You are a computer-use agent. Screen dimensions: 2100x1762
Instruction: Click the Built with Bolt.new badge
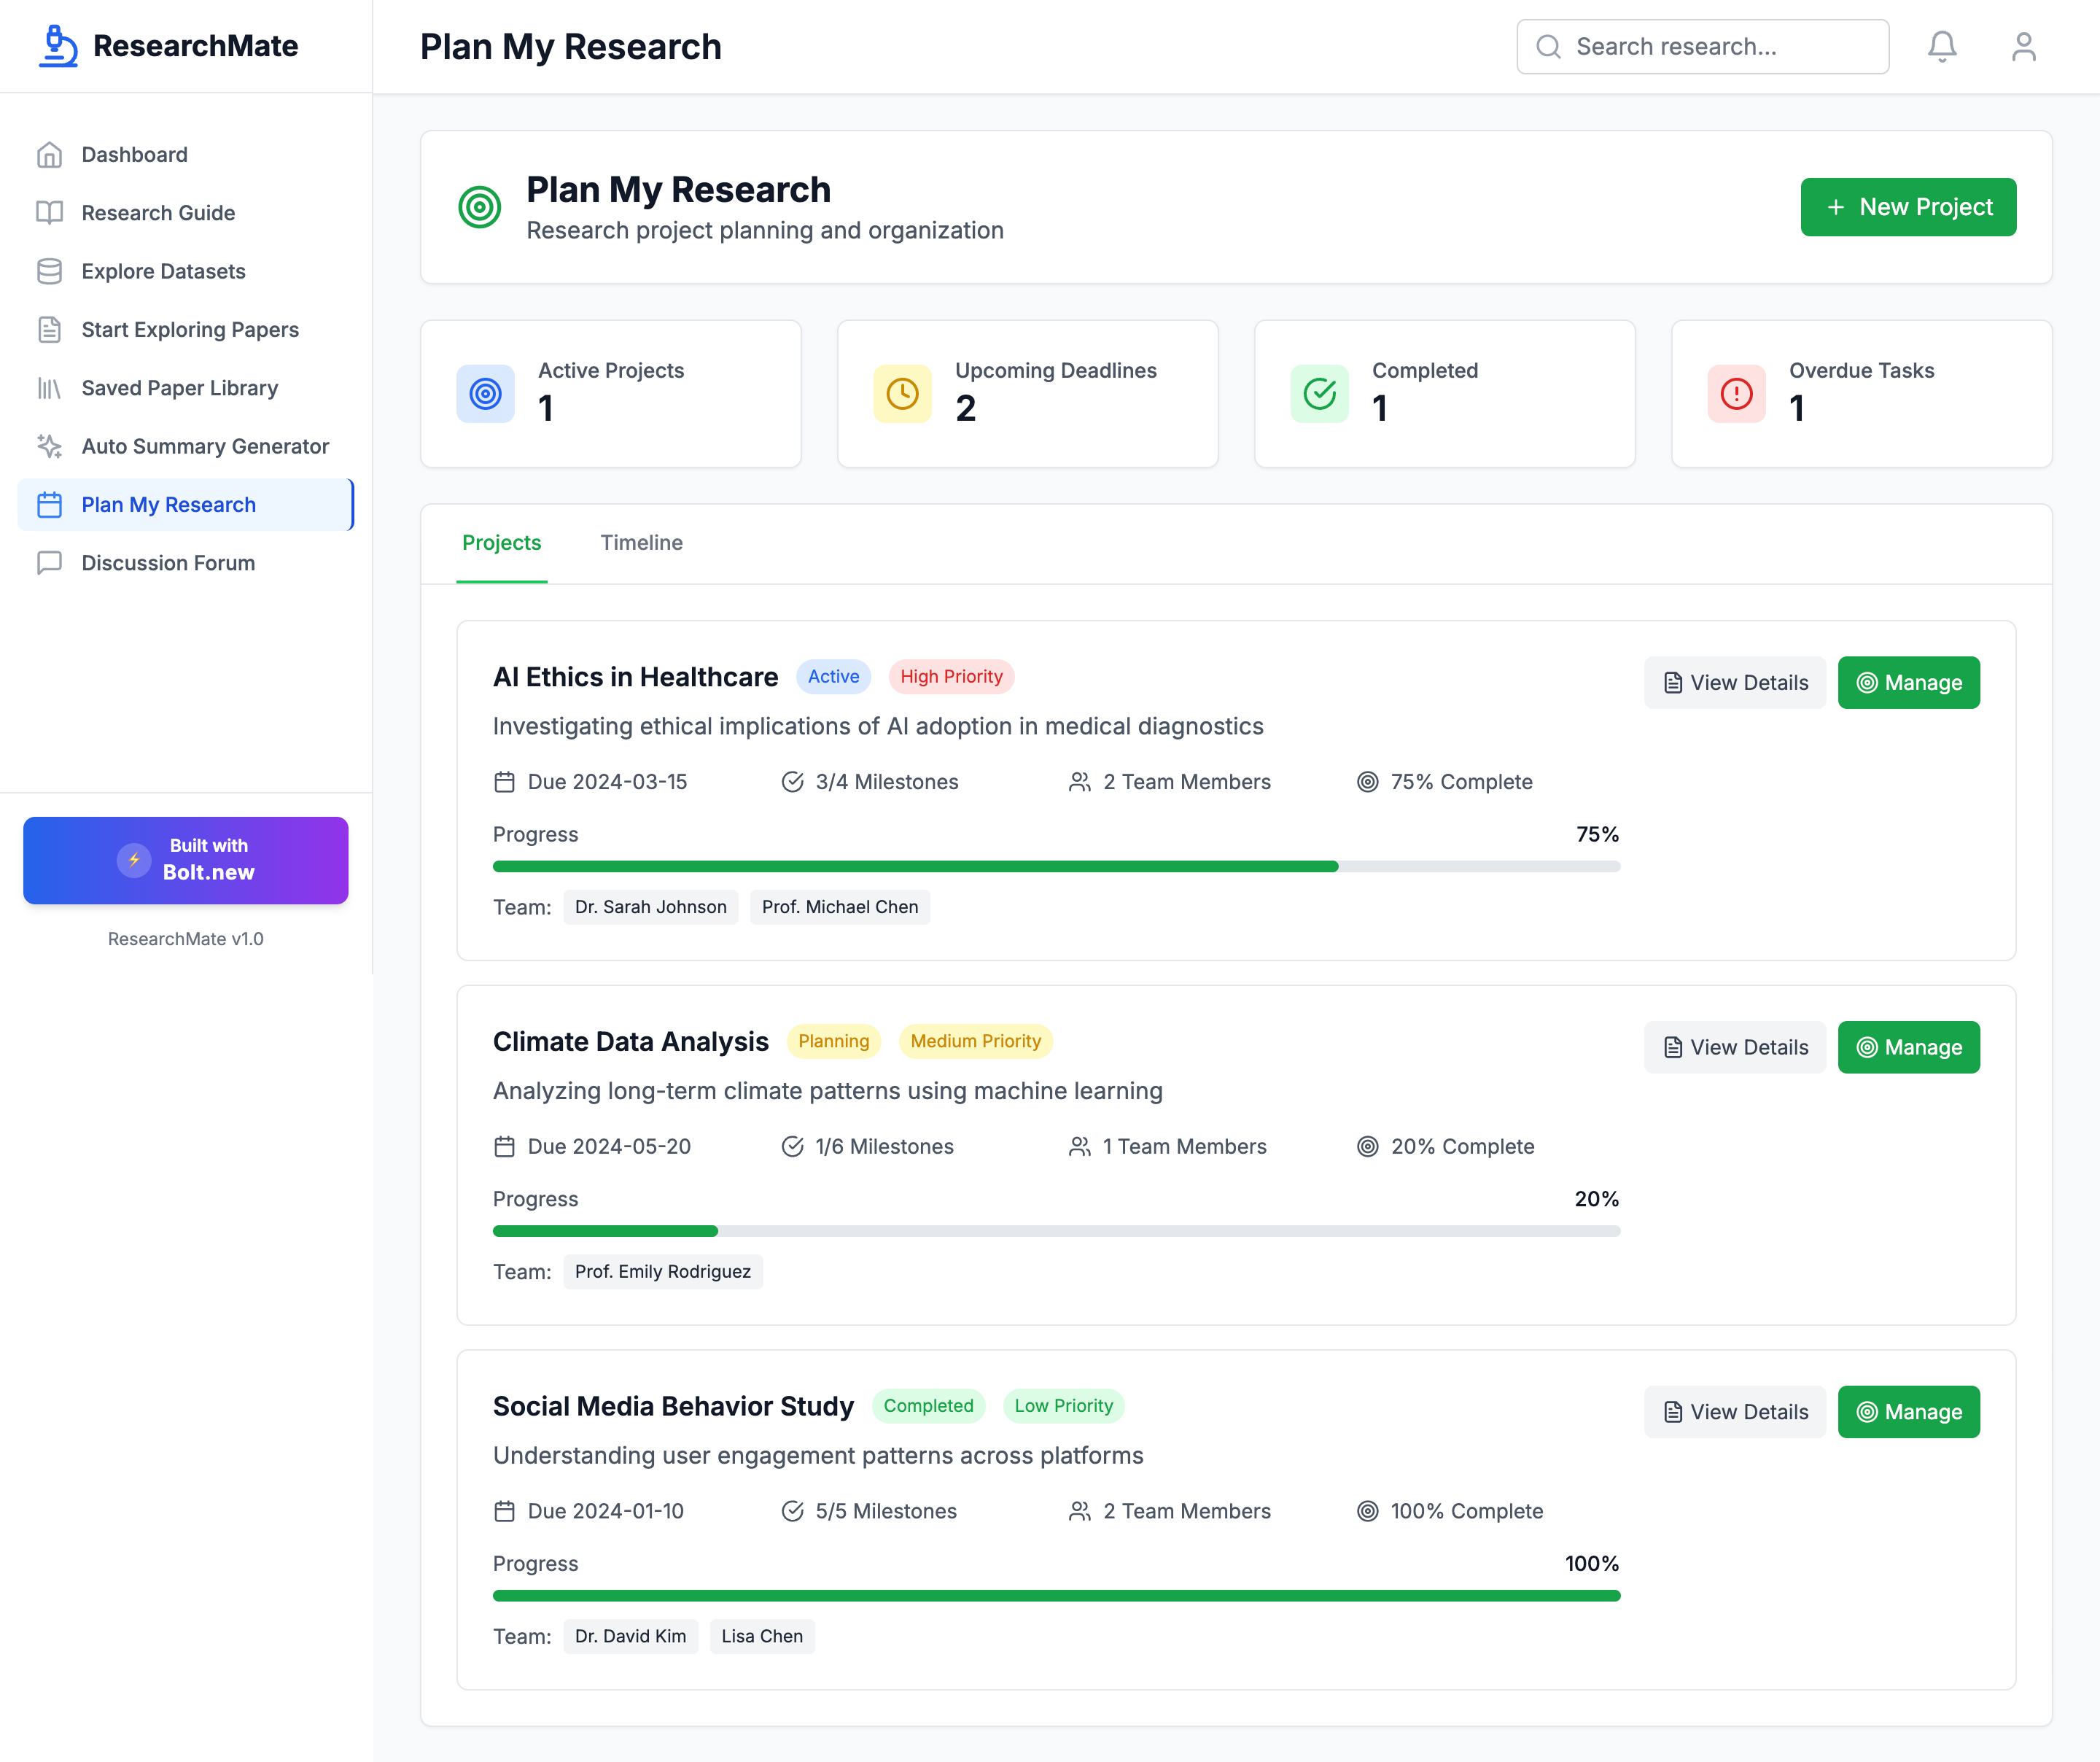tap(186, 860)
